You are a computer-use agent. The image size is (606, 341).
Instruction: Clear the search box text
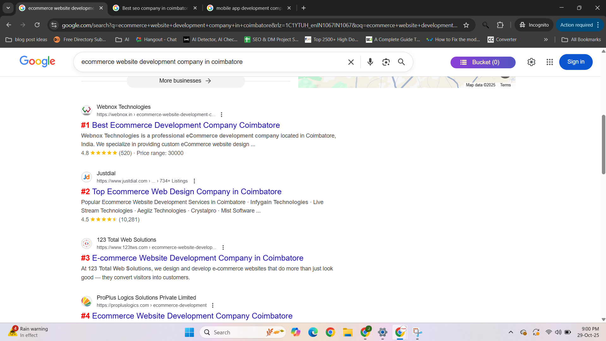click(351, 62)
